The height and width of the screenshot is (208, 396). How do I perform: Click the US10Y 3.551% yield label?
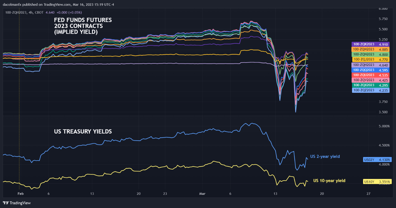click(377, 182)
